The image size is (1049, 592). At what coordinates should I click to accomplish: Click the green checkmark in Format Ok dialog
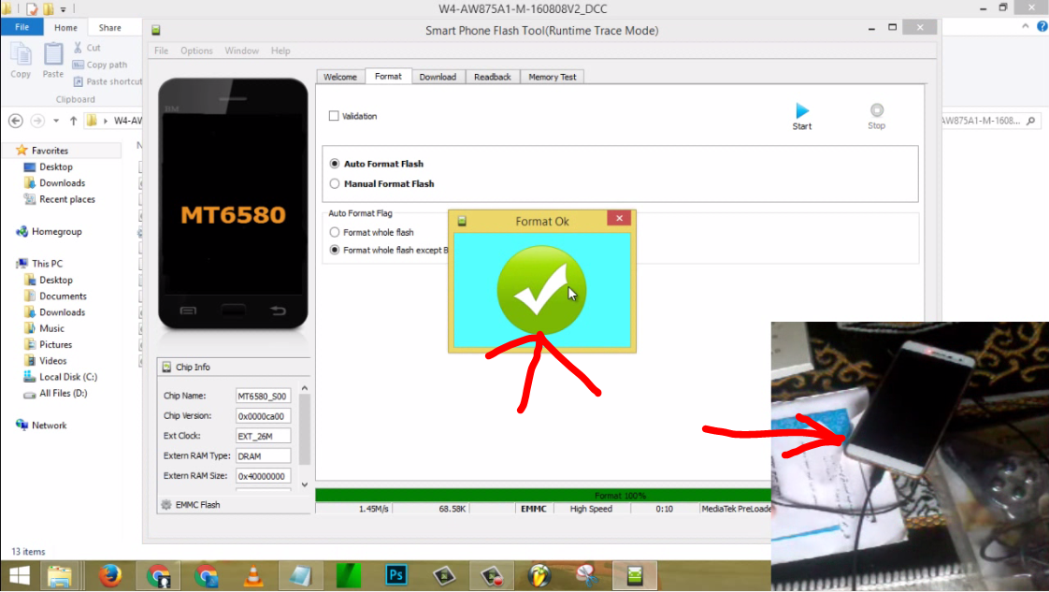pyautogui.click(x=541, y=290)
